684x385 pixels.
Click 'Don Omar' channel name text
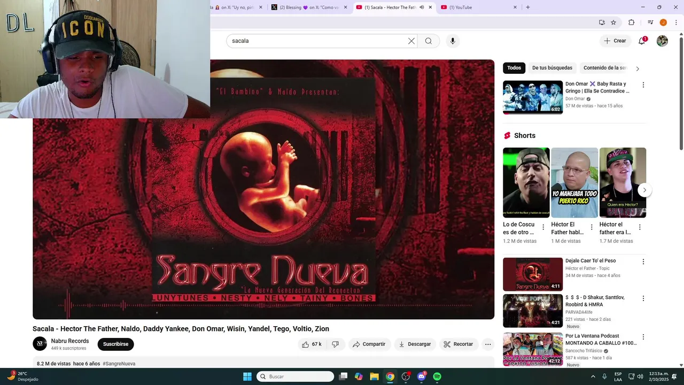575,99
